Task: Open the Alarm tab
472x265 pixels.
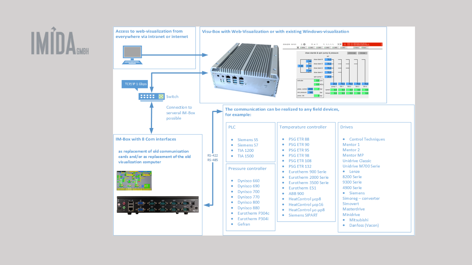Action: (x=364, y=48)
